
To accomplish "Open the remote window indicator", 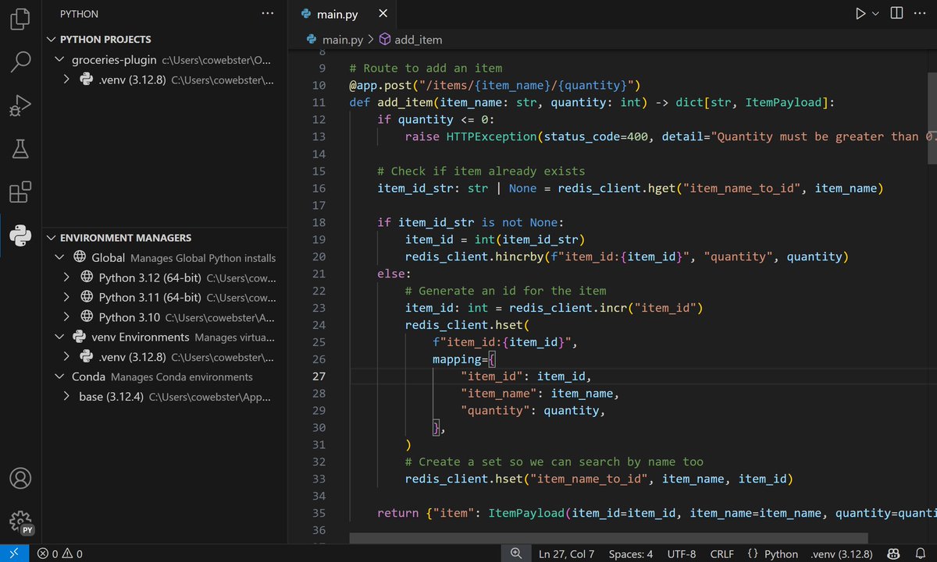I will point(15,553).
